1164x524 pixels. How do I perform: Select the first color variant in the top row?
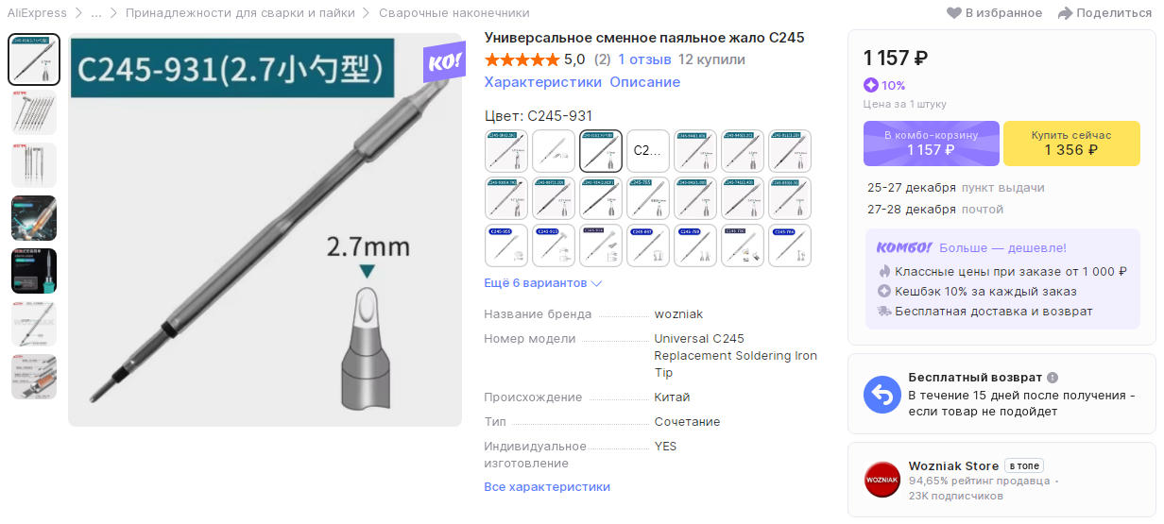(506, 150)
